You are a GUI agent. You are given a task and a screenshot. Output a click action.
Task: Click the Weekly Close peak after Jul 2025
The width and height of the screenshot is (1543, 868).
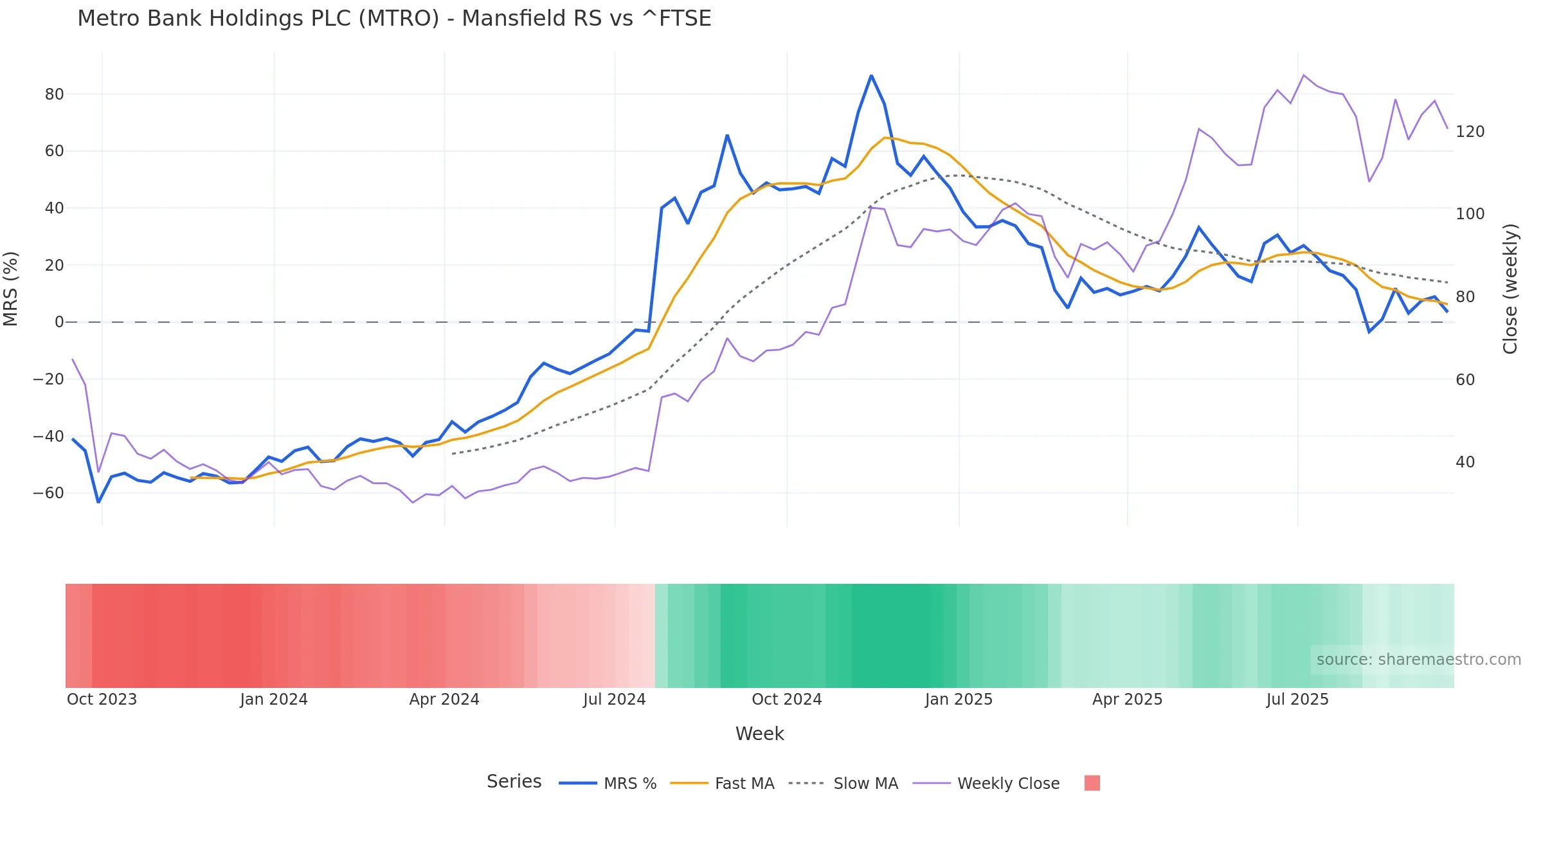pyautogui.click(x=1304, y=75)
